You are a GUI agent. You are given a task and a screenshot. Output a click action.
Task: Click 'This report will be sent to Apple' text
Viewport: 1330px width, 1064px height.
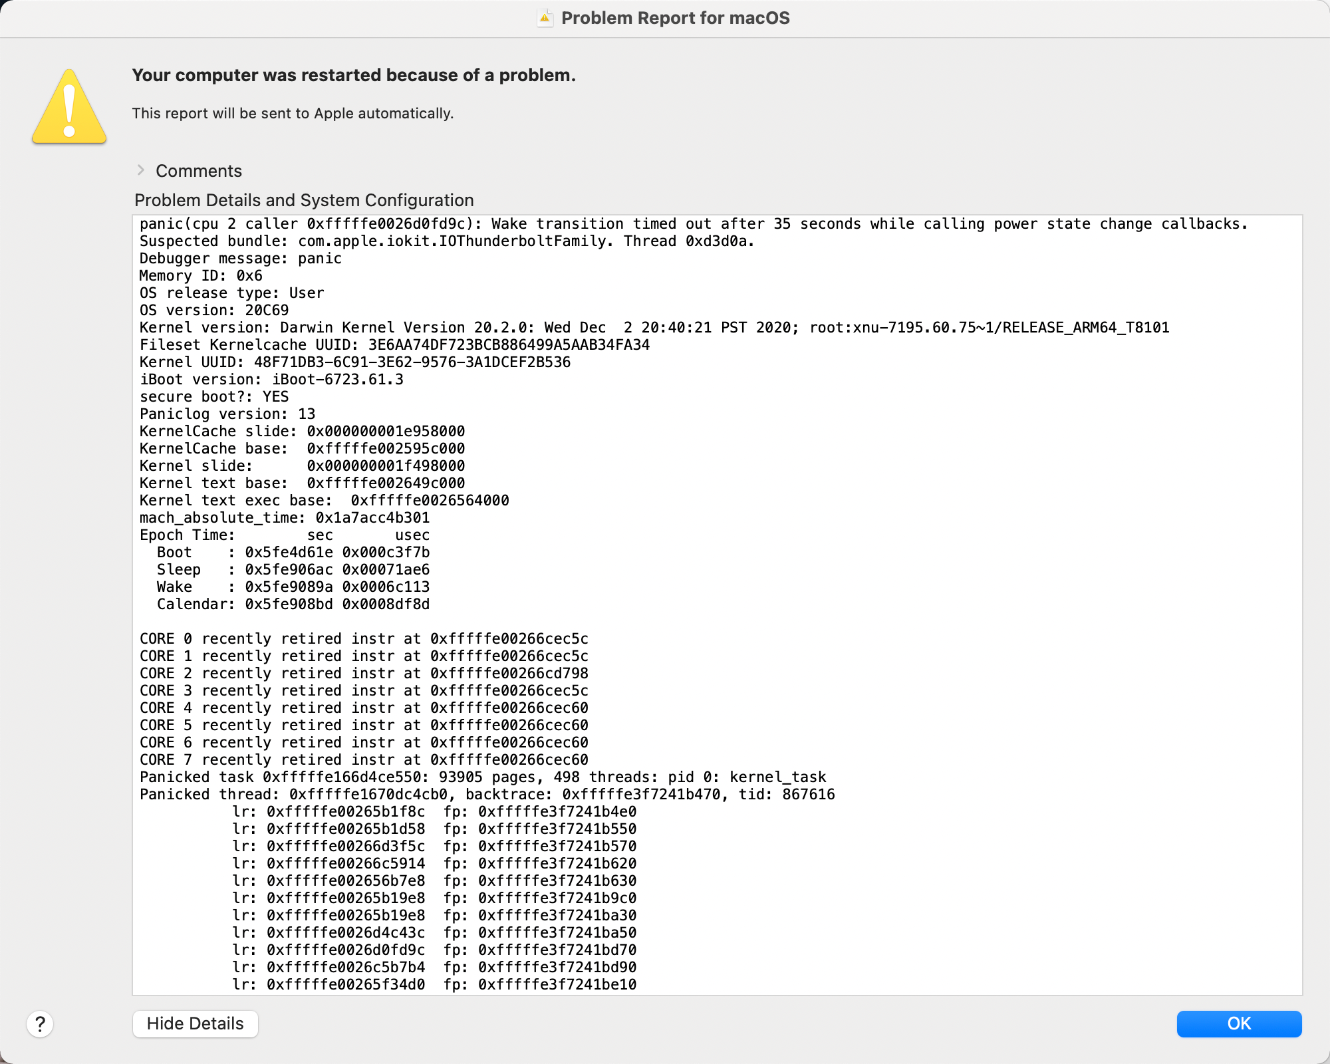tap(293, 113)
